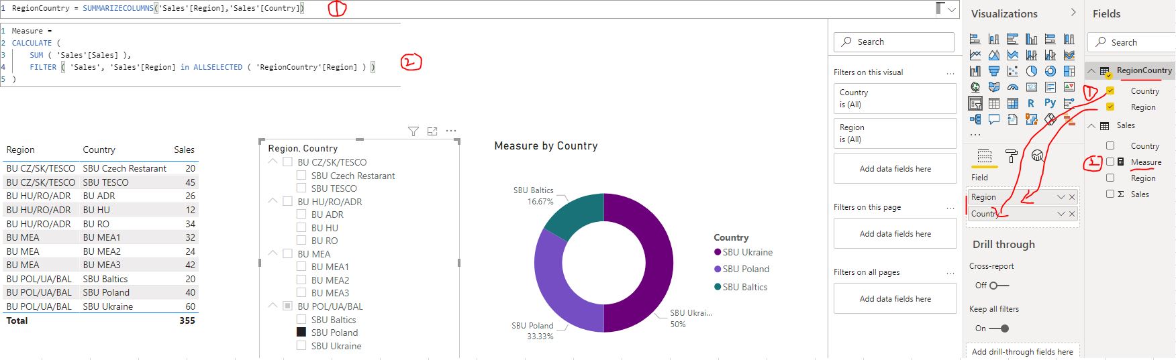Check the Measure field under Sales

[1110, 162]
